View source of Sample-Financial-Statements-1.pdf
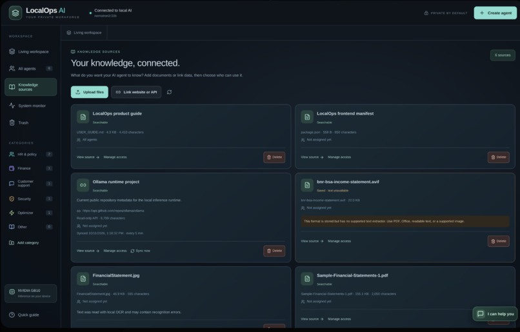This screenshot has width=520, height=332. 312,319
